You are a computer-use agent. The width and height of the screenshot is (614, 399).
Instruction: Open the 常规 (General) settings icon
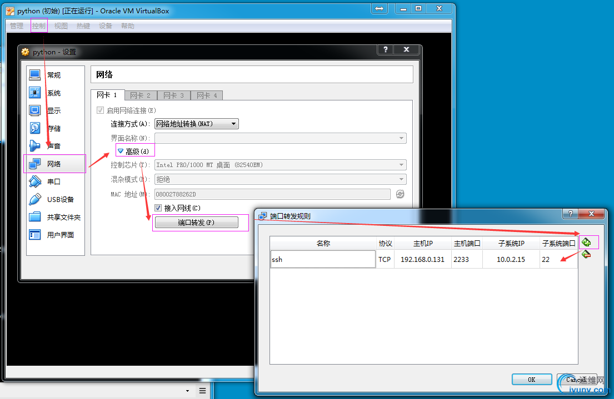point(35,75)
